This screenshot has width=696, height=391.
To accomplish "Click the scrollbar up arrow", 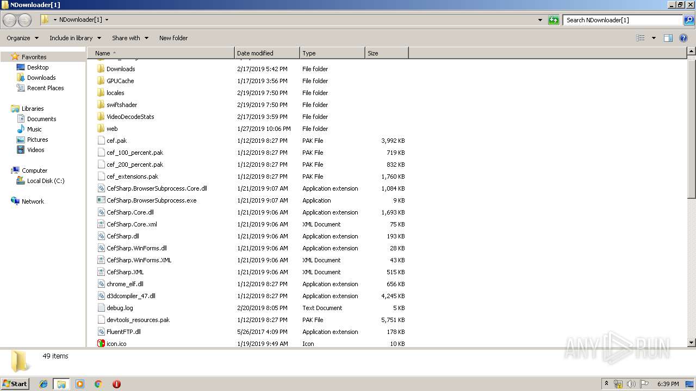I will click(x=692, y=52).
